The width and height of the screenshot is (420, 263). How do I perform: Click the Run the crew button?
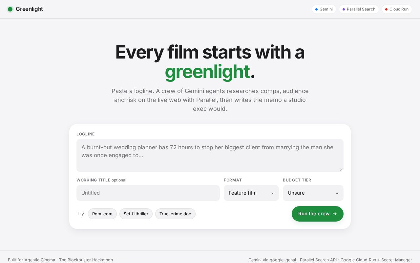click(x=318, y=214)
